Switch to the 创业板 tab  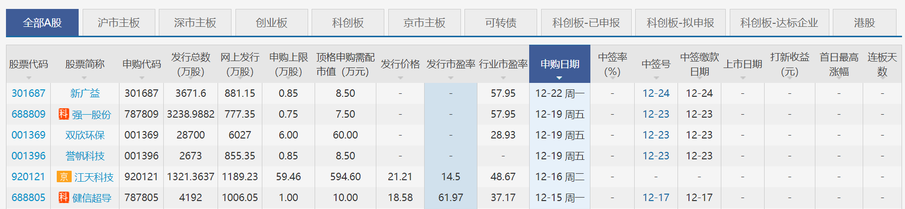click(x=271, y=23)
